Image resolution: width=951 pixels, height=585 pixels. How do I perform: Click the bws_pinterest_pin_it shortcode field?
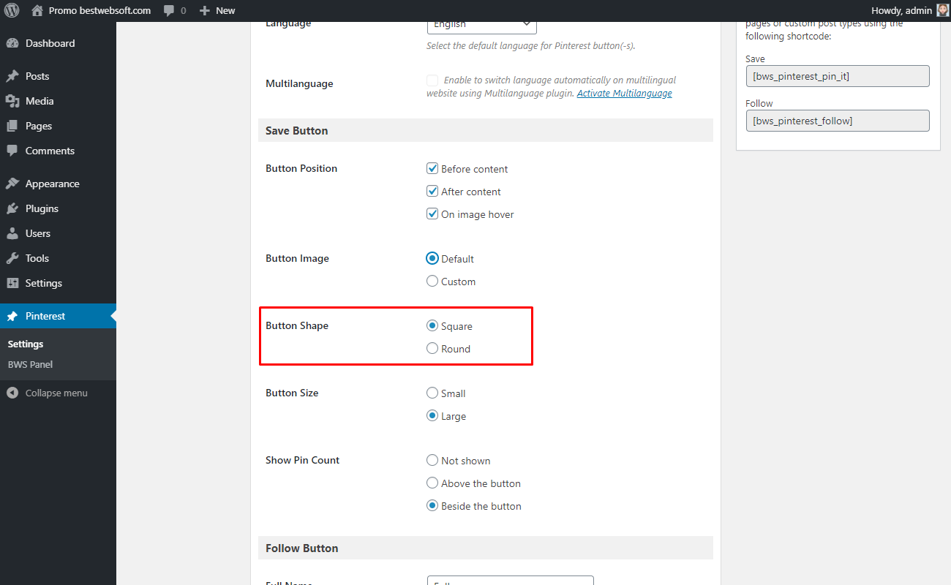[x=838, y=76]
